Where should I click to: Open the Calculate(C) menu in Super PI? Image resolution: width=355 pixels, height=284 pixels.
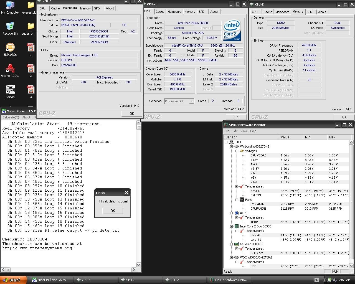[x=11, y=117]
